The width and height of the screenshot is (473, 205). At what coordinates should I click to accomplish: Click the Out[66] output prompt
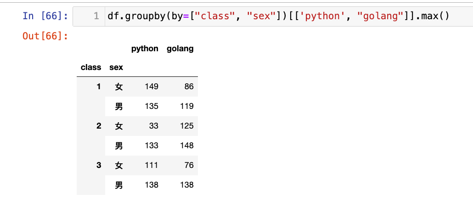[45, 36]
